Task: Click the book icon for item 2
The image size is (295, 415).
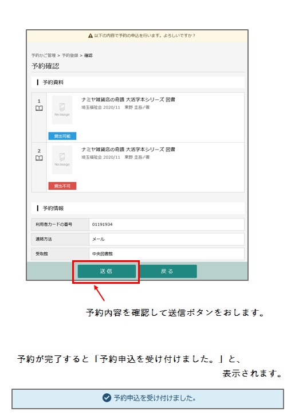Action: (39, 158)
